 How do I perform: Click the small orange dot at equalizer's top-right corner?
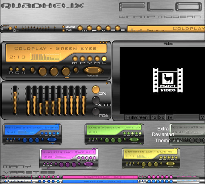(x=107, y=83)
